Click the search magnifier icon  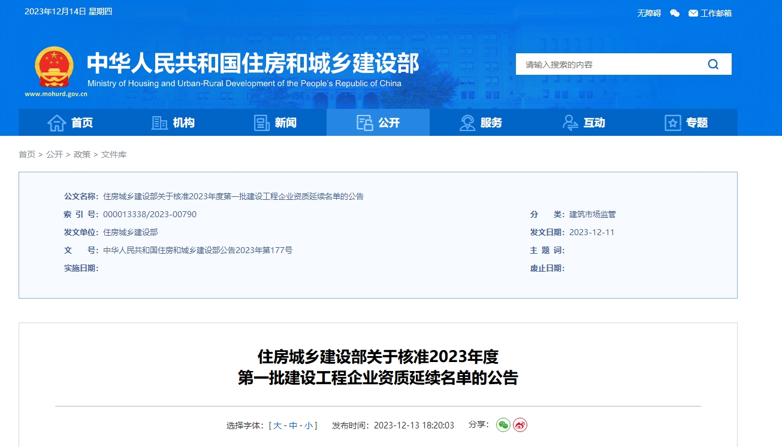click(712, 64)
